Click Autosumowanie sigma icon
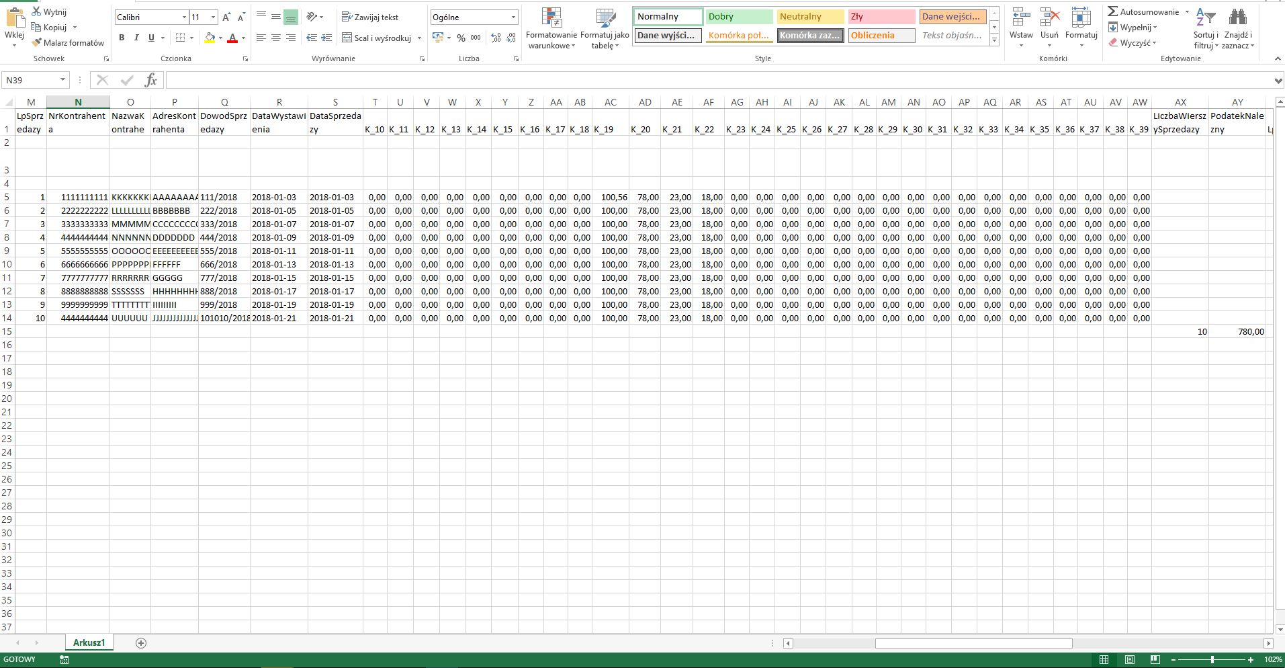1285x668 pixels. pyautogui.click(x=1113, y=11)
